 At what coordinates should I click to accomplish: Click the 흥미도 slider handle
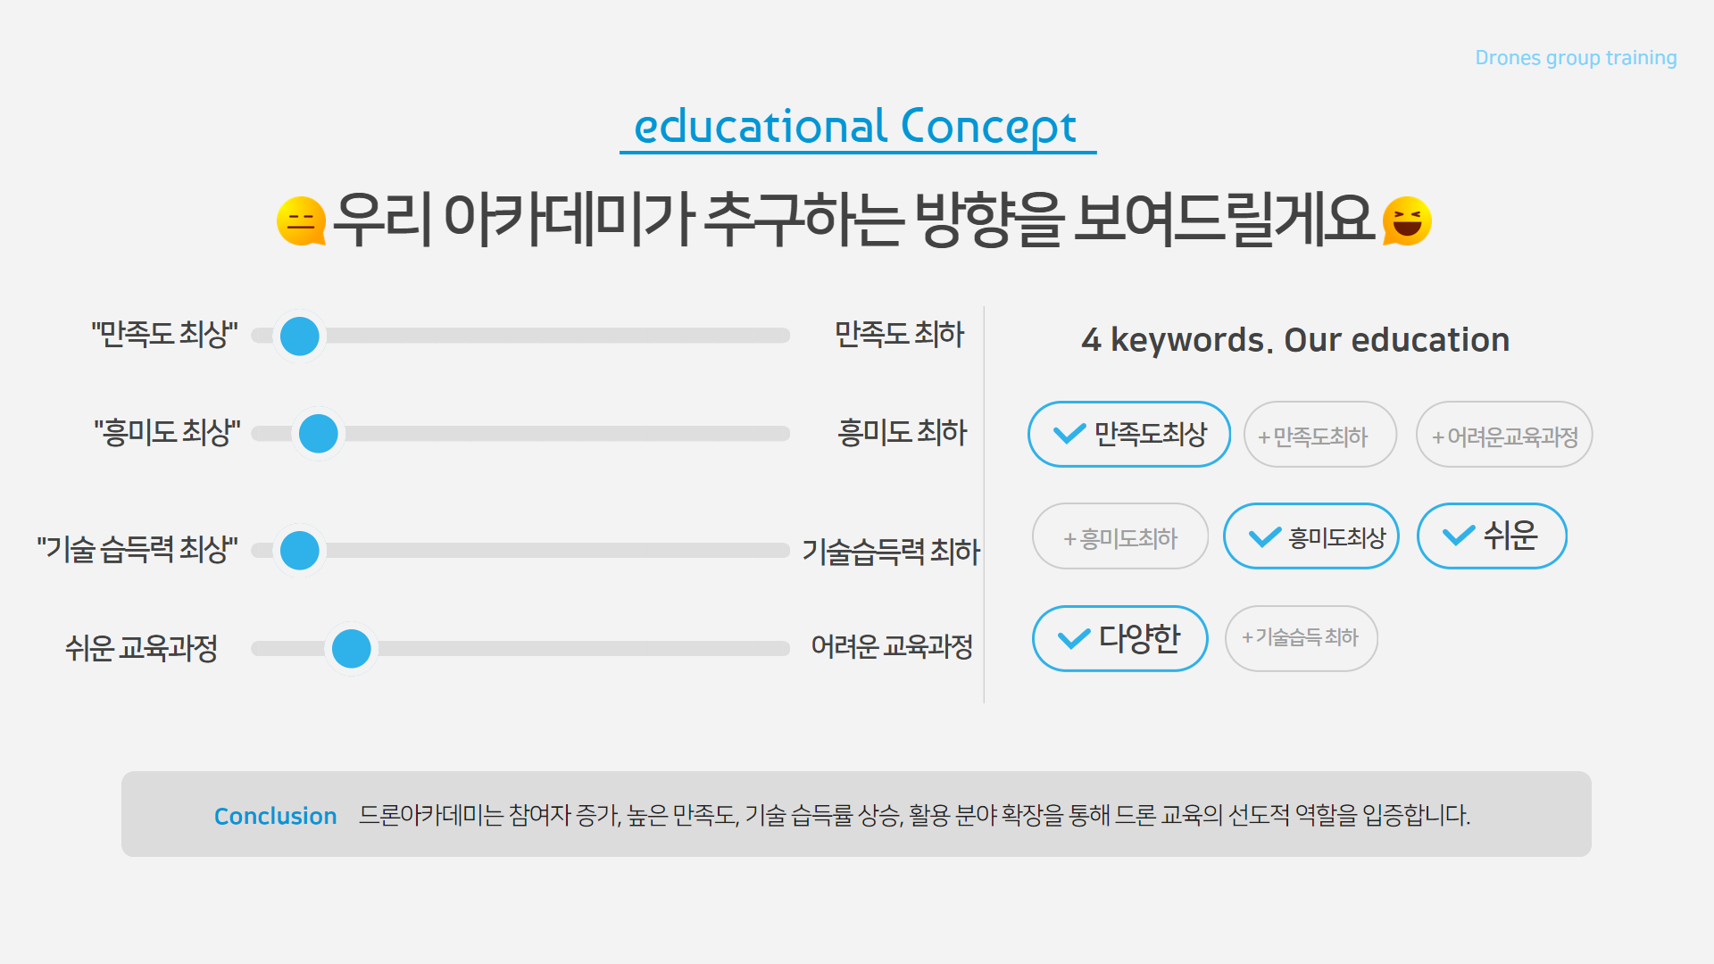click(x=319, y=434)
